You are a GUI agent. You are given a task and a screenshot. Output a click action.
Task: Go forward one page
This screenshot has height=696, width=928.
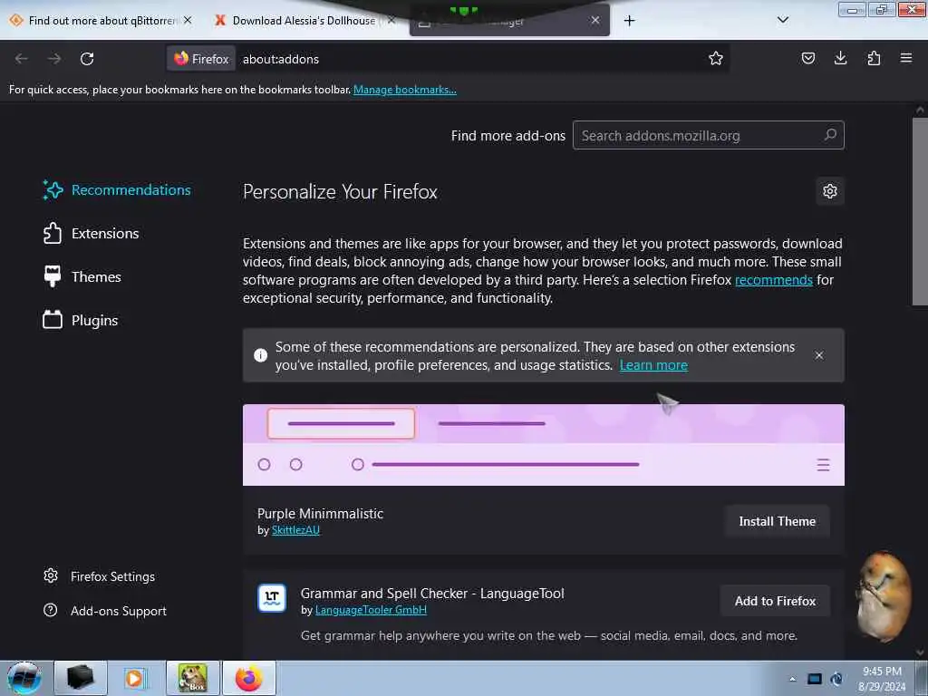click(54, 59)
